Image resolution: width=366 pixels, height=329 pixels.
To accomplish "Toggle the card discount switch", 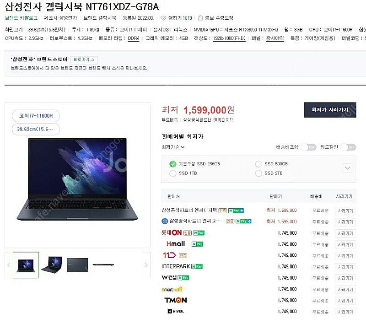I will pyautogui.click(x=348, y=147).
